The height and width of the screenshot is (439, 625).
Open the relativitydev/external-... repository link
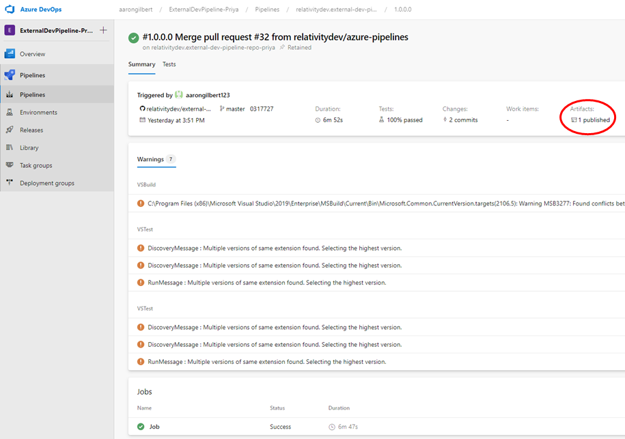pos(178,109)
